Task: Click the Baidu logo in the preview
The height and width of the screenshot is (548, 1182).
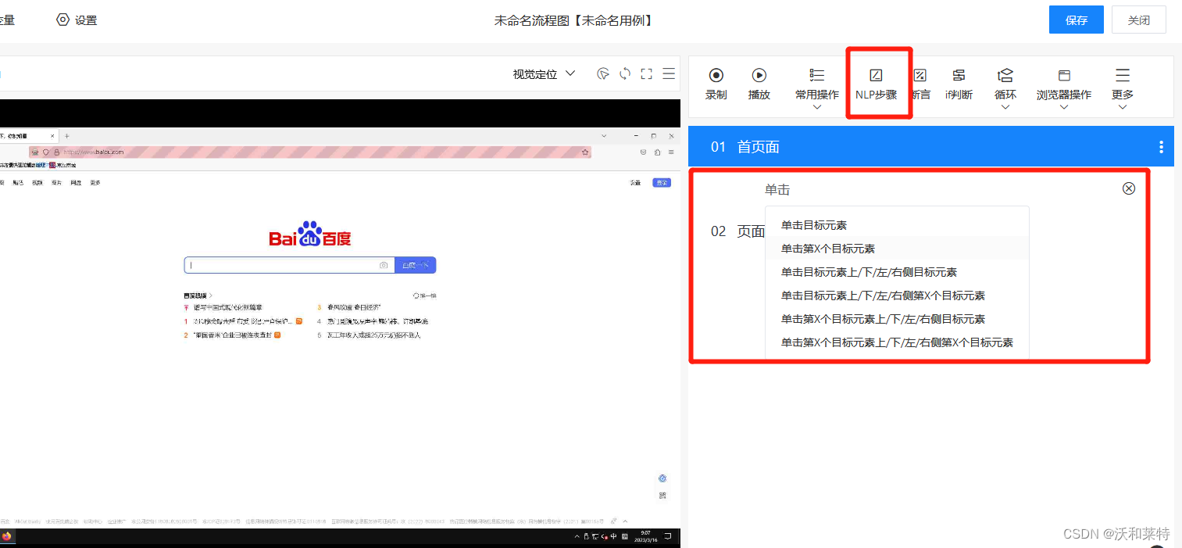Action: click(310, 235)
